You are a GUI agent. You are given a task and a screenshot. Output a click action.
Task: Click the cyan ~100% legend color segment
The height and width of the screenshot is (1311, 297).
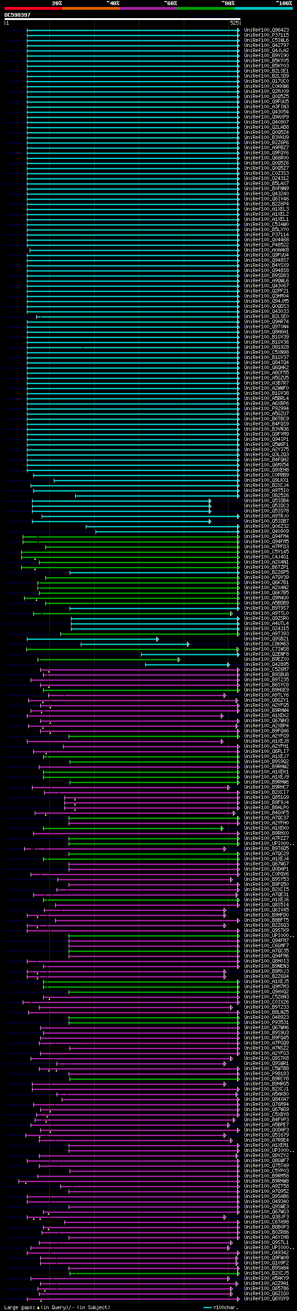click(x=264, y=8)
